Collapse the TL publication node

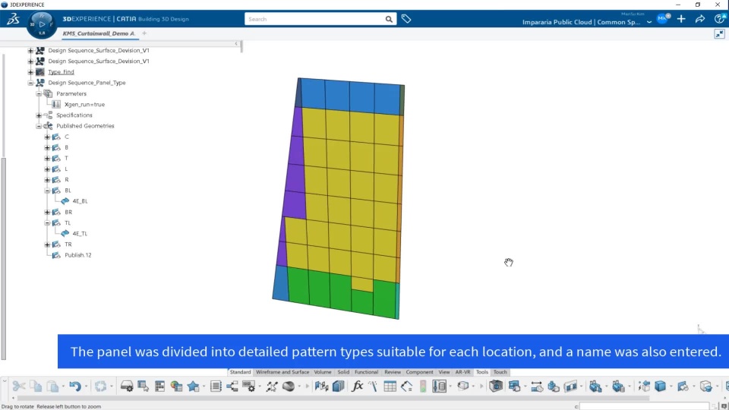[47, 223]
